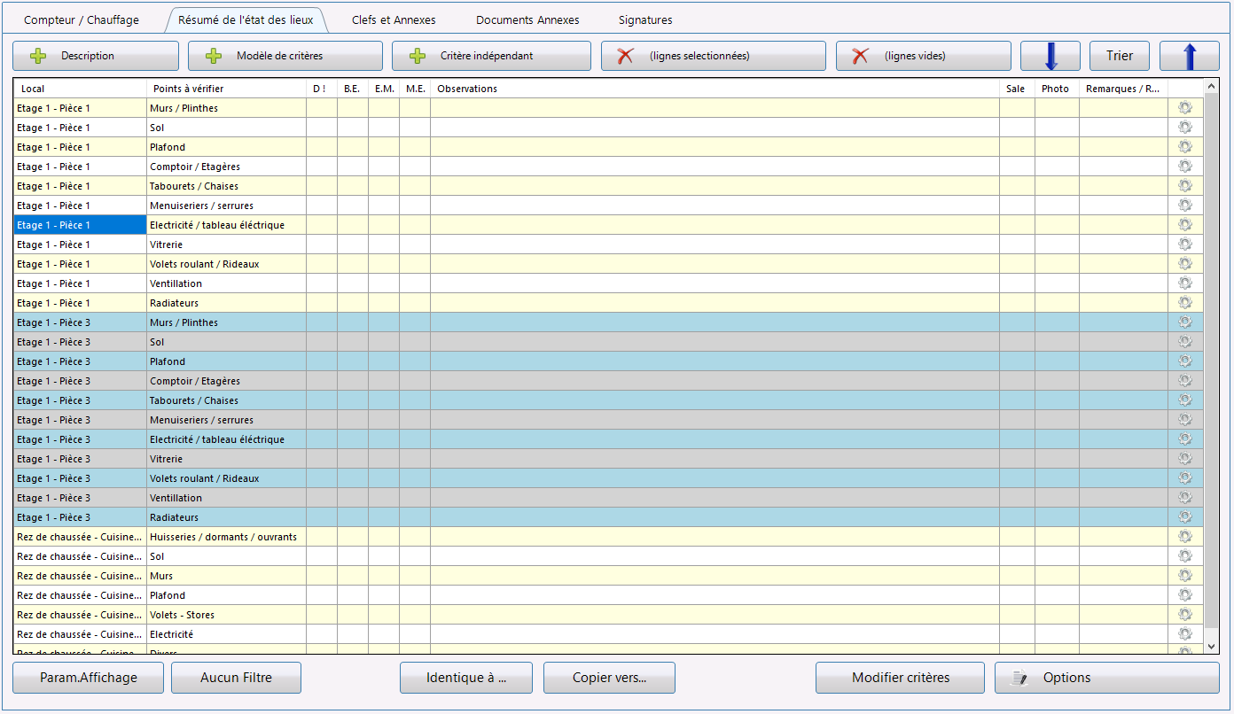The width and height of the screenshot is (1234, 714).
Task: Open the Options button menu
Action: (x=1106, y=678)
